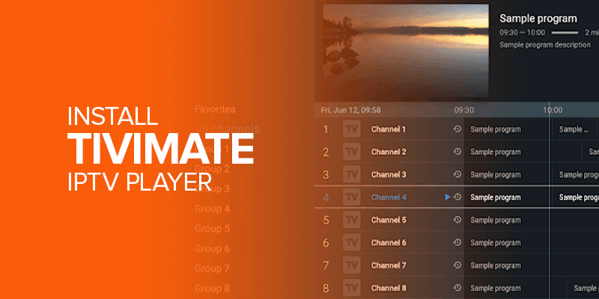599x299 pixels.
Task: Select the highlighted Channel 4 name
Action: coord(389,197)
